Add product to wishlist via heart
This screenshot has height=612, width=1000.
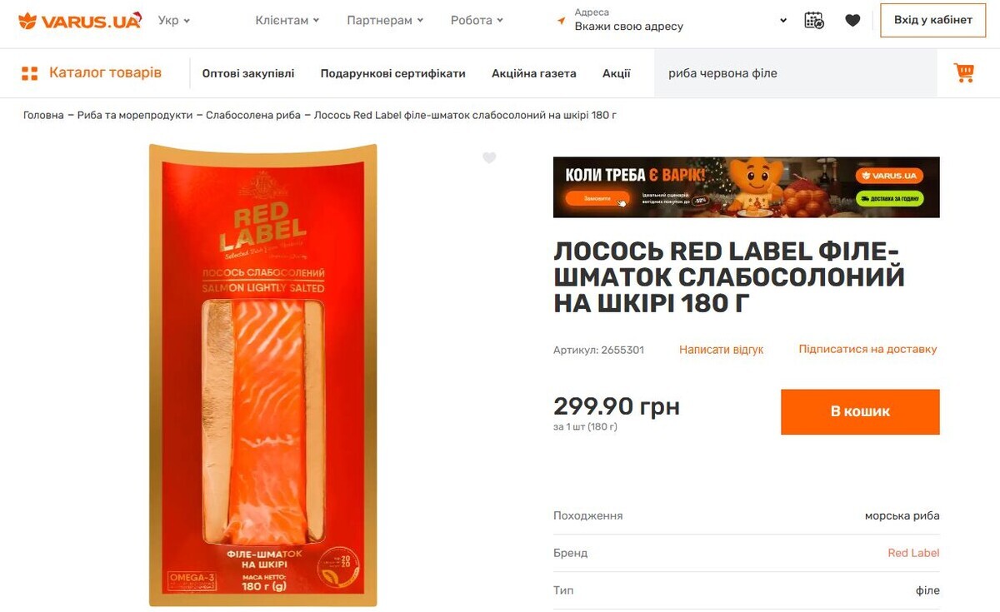[489, 157]
